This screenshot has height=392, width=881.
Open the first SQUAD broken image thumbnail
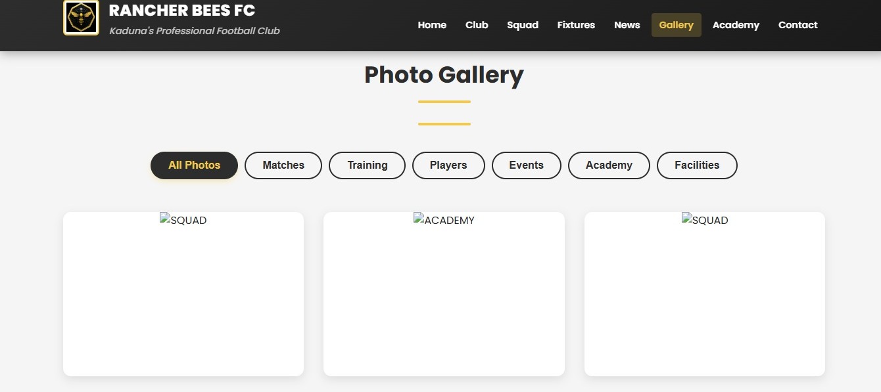[x=183, y=220]
